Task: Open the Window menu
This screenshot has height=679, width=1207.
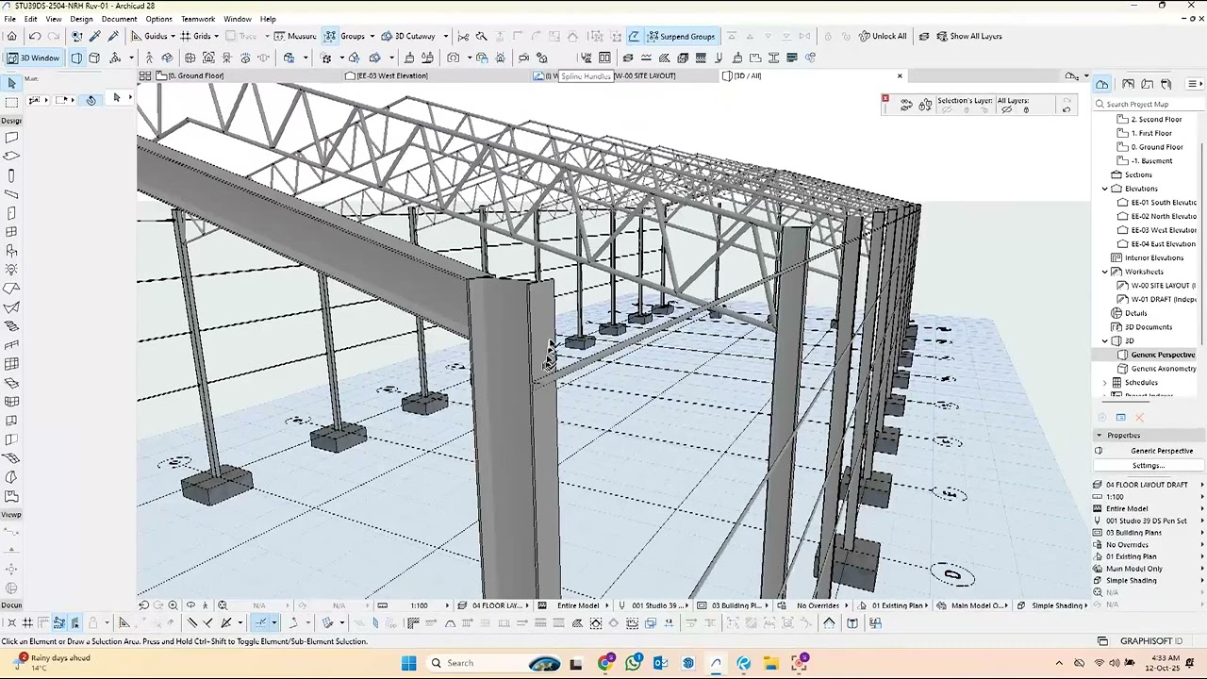Action: point(238,19)
